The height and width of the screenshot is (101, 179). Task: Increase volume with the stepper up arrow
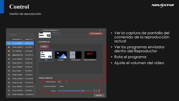pos(99,90)
